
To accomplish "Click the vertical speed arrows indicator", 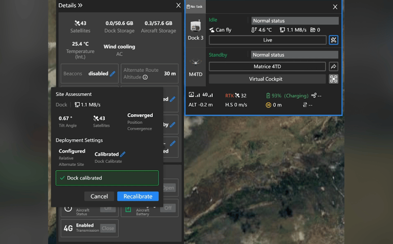I will tap(305, 105).
